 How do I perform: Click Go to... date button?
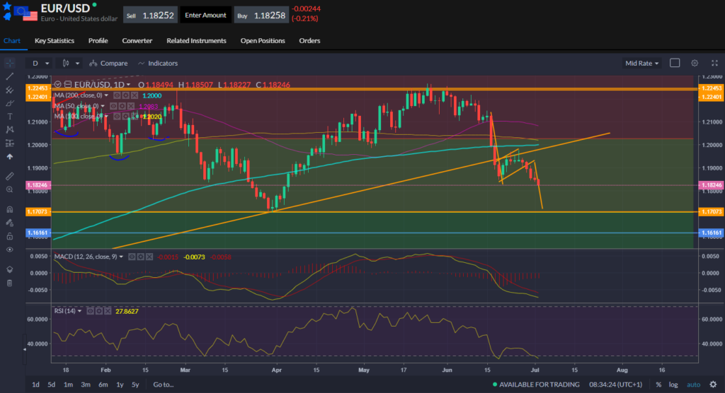click(x=164, y=385)
